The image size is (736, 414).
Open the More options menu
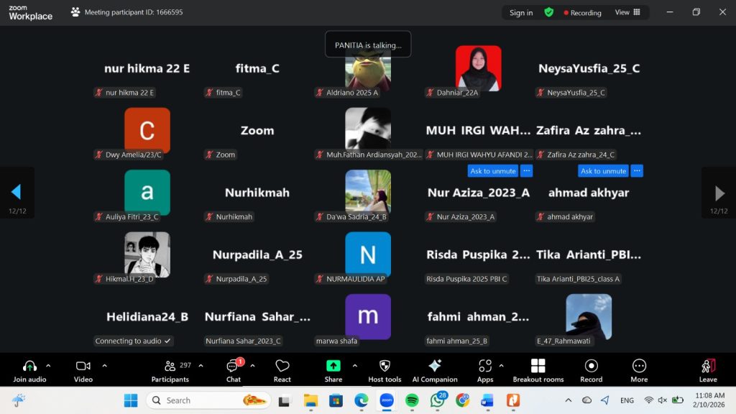click(x=639, y=369)
